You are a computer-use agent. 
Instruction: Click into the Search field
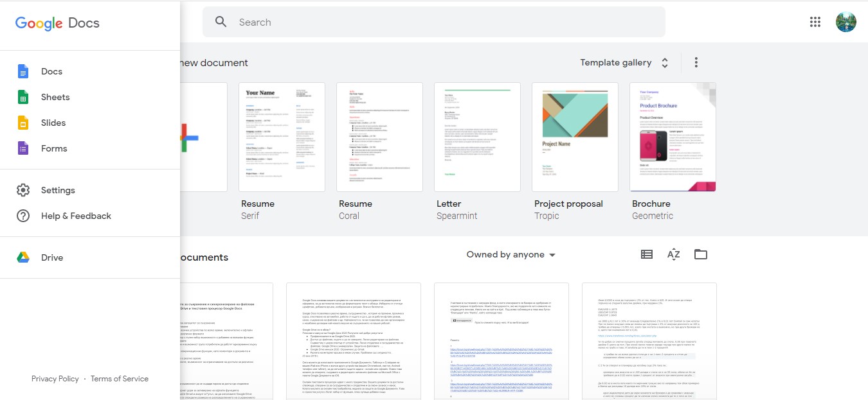[434, 22]
